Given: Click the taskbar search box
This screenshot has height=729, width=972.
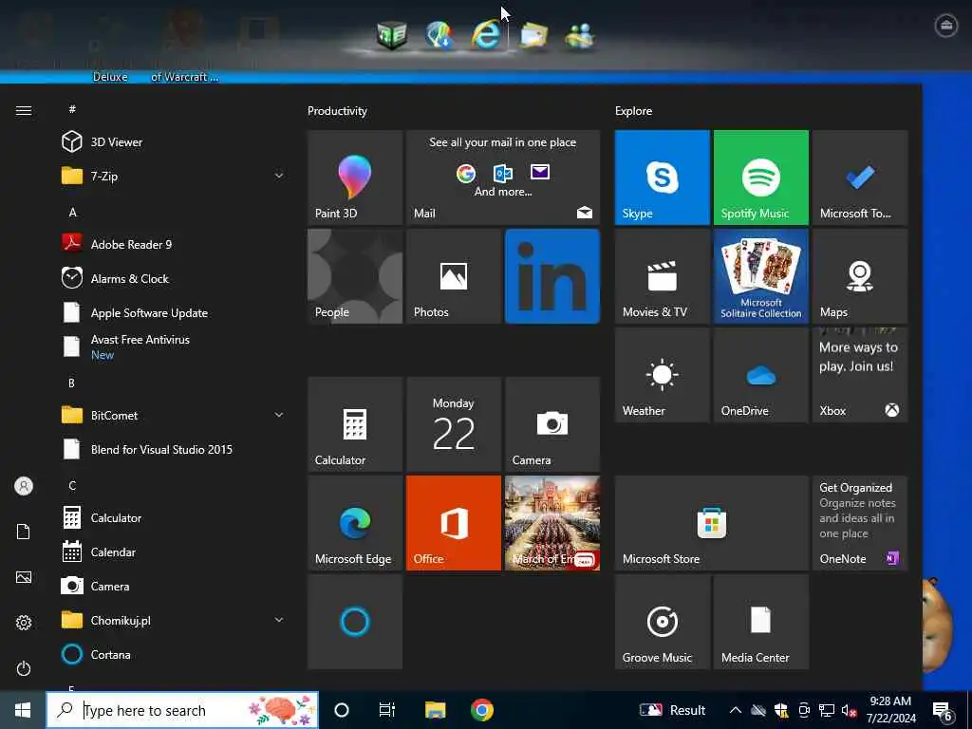Looking at the screenshot, I should click(x=182, y=710).
